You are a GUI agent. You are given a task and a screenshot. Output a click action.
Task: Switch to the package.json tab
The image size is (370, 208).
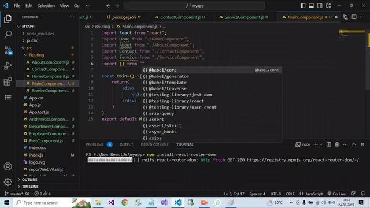[x=124, y=17]
